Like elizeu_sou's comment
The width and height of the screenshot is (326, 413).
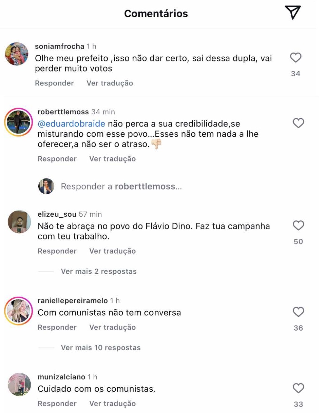click(298, 225)
